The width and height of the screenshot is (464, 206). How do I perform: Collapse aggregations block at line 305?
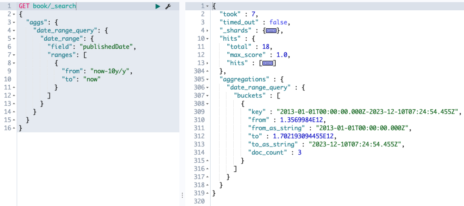pyautogui.click(x=207, y=79)
